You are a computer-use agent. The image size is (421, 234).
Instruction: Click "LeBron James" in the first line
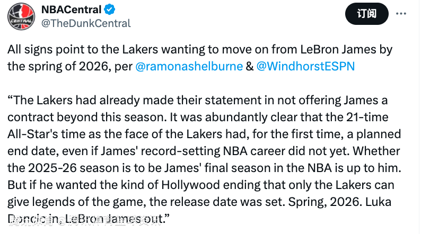pyautogui.click(x=338, y=50)
